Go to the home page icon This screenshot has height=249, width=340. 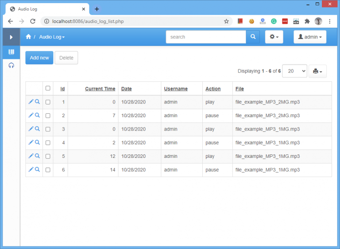(x=28, y=37)
